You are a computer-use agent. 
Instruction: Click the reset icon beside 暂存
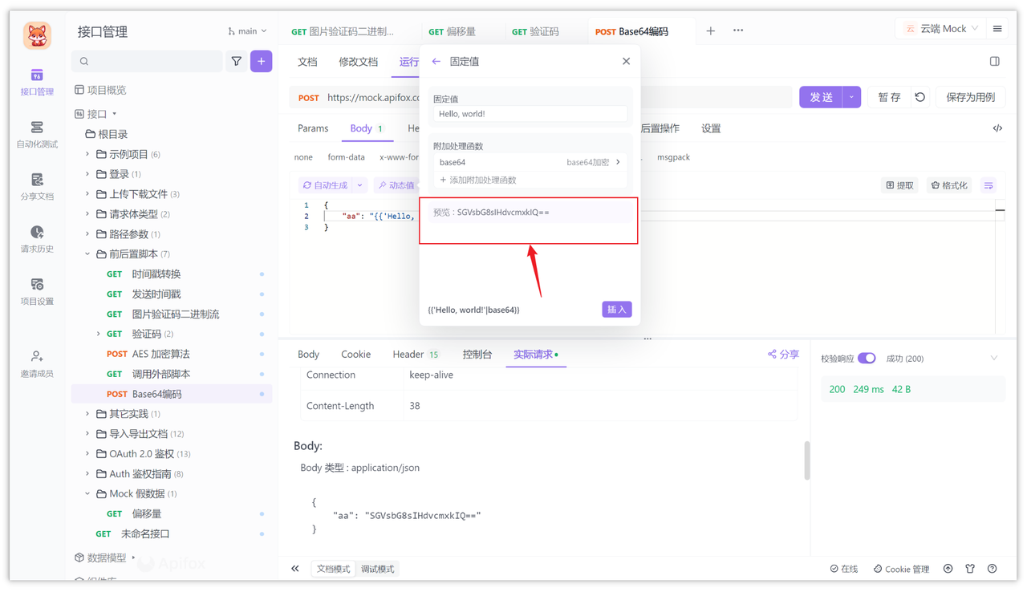[x=920, y=97]
